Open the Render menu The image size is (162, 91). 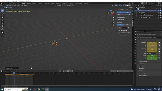[x=10, y=3]
